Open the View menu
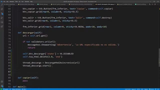160x90 pixels. point(16,1)
